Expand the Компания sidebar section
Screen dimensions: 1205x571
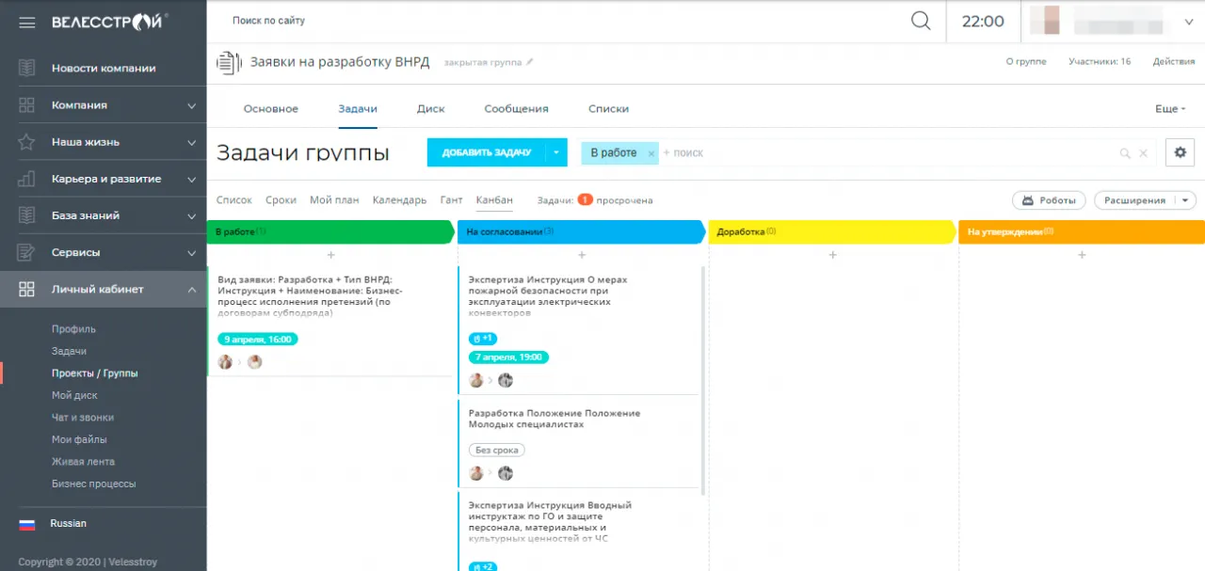click(191, 105)
